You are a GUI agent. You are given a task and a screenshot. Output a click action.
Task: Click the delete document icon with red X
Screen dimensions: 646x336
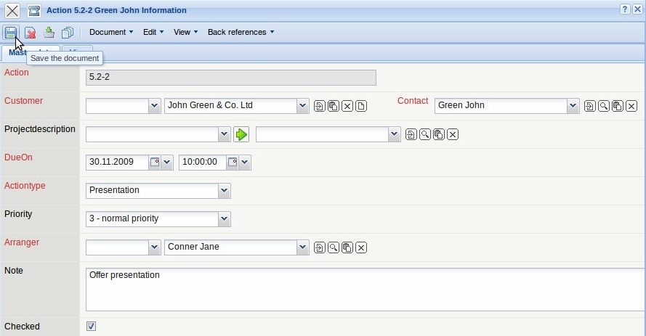(30, 33)
